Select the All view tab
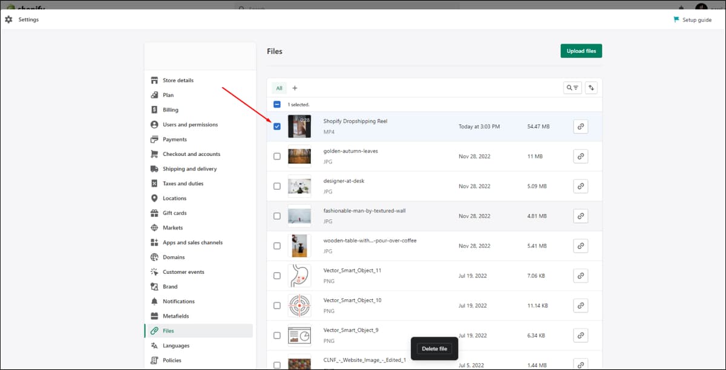Viewport: 726px width, 370px height. click(279, 88)
